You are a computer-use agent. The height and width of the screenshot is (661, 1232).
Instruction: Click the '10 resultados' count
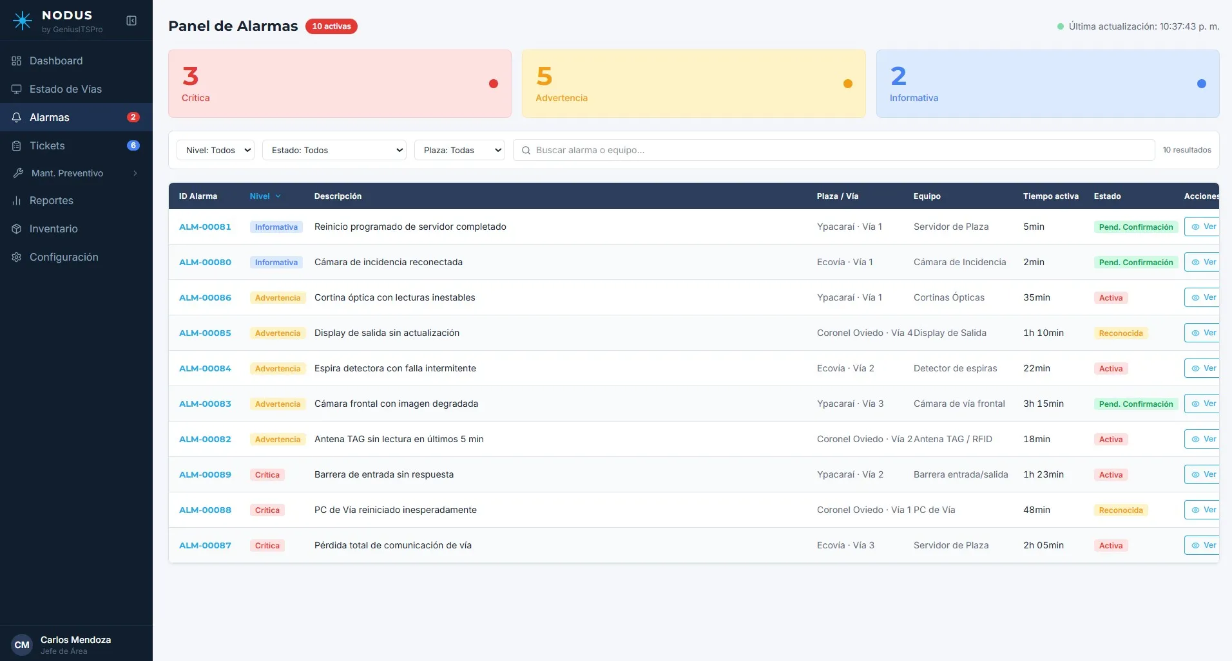coord(1187,150)
